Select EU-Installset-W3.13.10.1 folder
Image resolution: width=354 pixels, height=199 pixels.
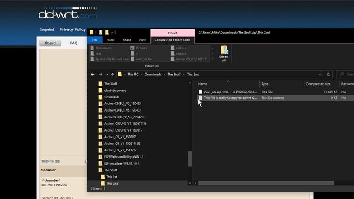click(122, 164)
